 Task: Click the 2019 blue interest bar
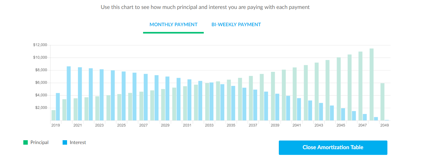(58, 107)
